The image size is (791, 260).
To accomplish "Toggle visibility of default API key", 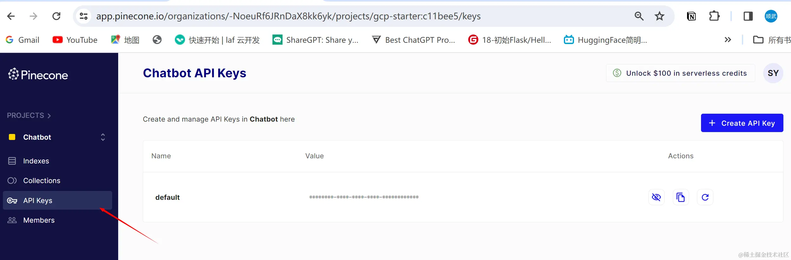I will (x=656, y=197).
